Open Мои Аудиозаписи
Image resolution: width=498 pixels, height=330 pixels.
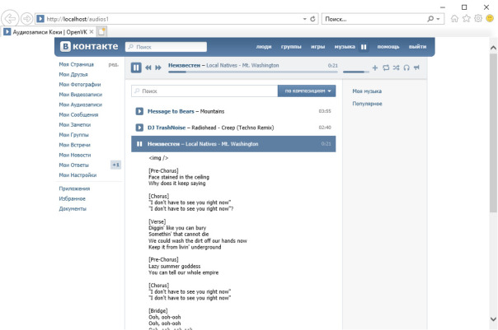pyautogui.click(x=80, y=105)
